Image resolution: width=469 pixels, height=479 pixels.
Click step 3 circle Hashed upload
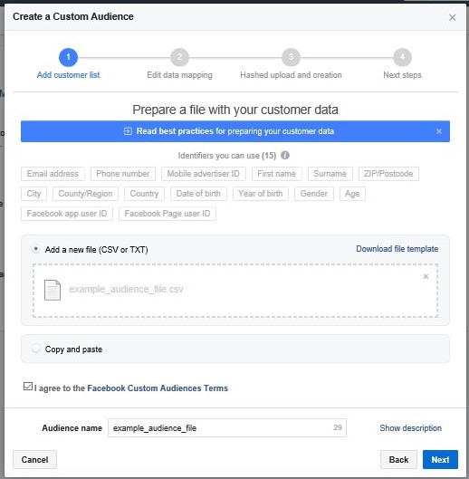pos(291,57)
